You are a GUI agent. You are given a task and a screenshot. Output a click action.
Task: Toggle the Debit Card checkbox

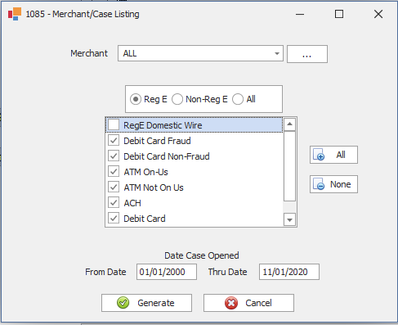click(114, 219)
